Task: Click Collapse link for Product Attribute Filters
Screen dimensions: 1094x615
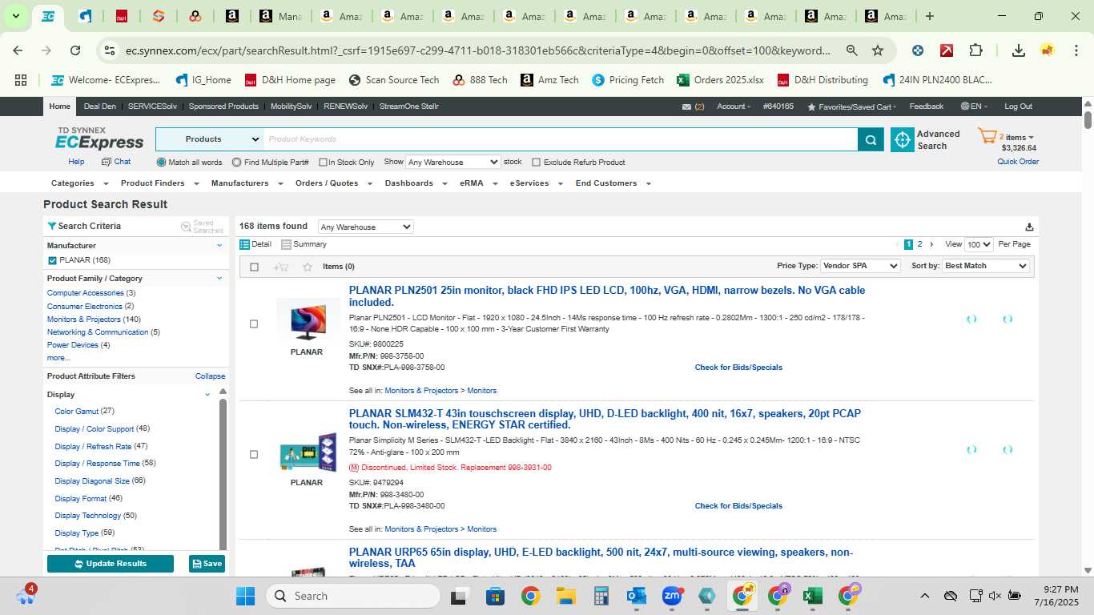Action: point(210,376)
